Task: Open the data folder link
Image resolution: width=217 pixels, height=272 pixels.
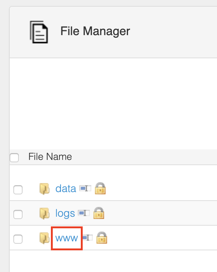Action: [66, 189]
